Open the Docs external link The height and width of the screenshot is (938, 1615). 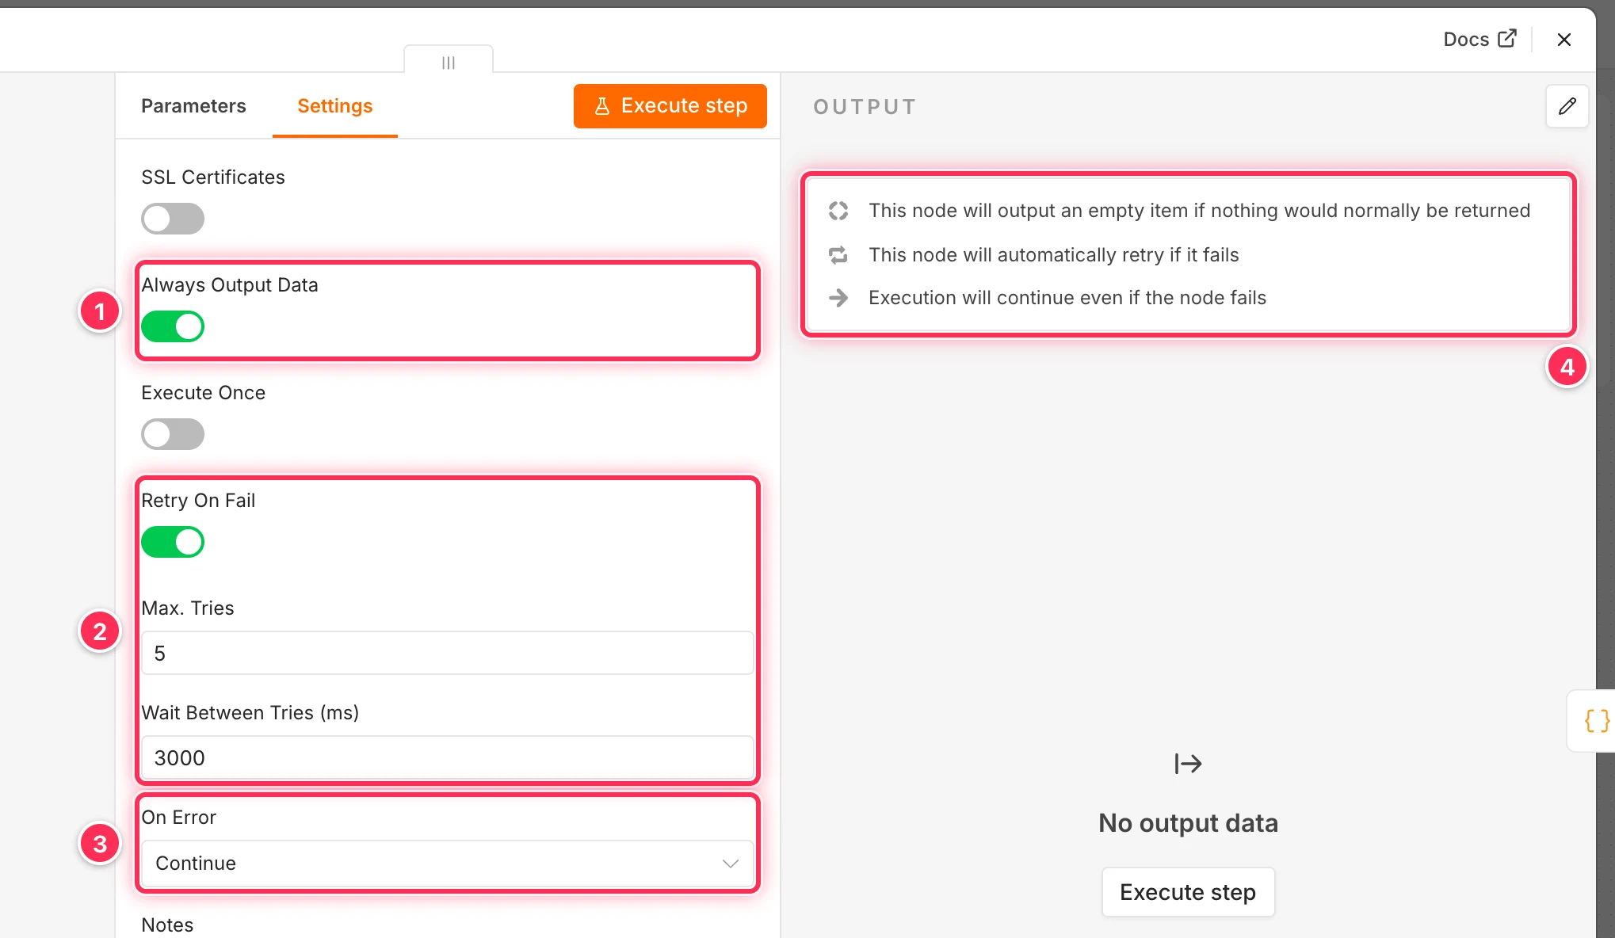coord(1479,39)
